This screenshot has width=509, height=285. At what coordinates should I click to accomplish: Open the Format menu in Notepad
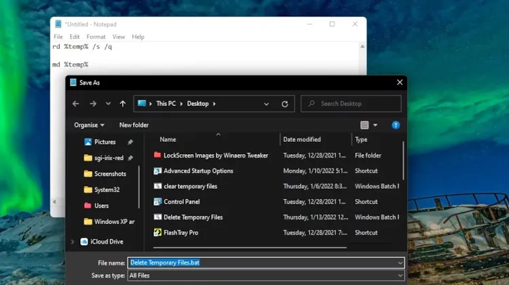tap(96, 37)
